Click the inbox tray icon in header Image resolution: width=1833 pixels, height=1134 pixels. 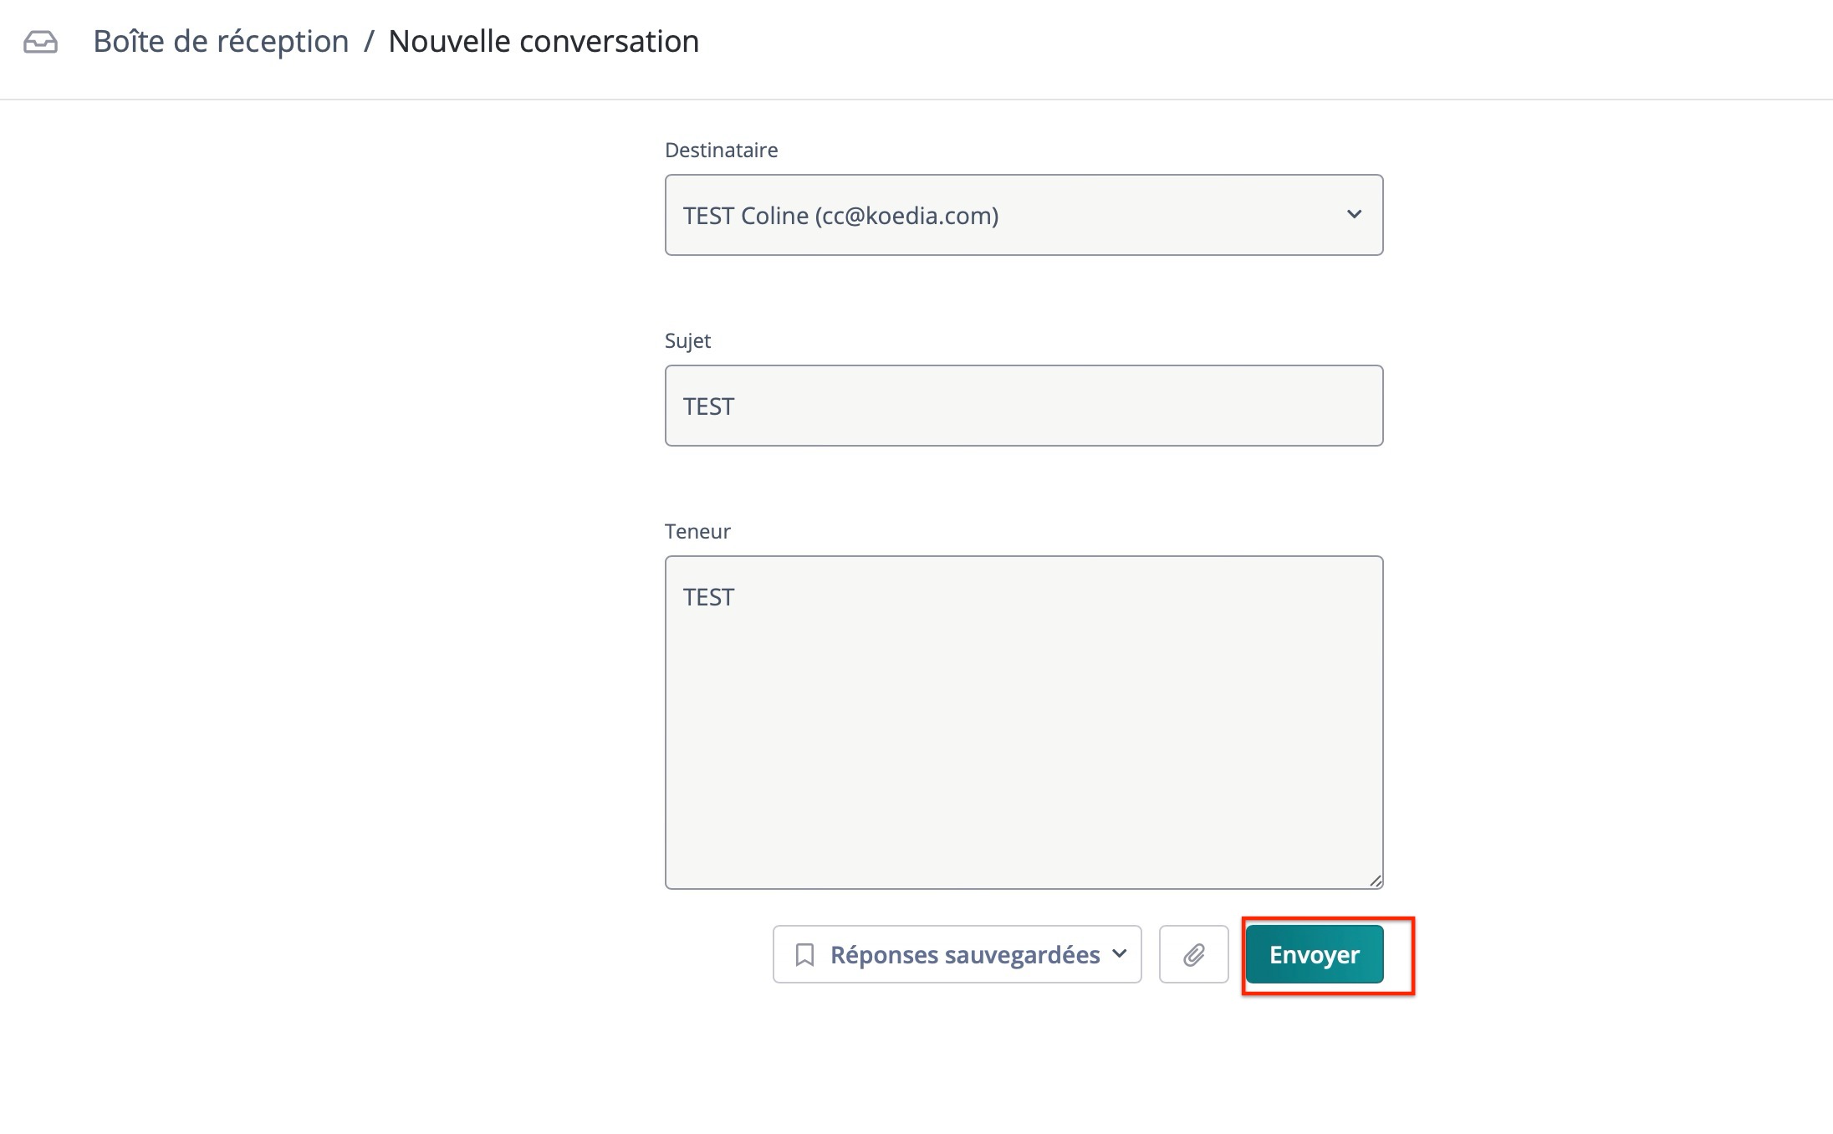pos(40,42)
